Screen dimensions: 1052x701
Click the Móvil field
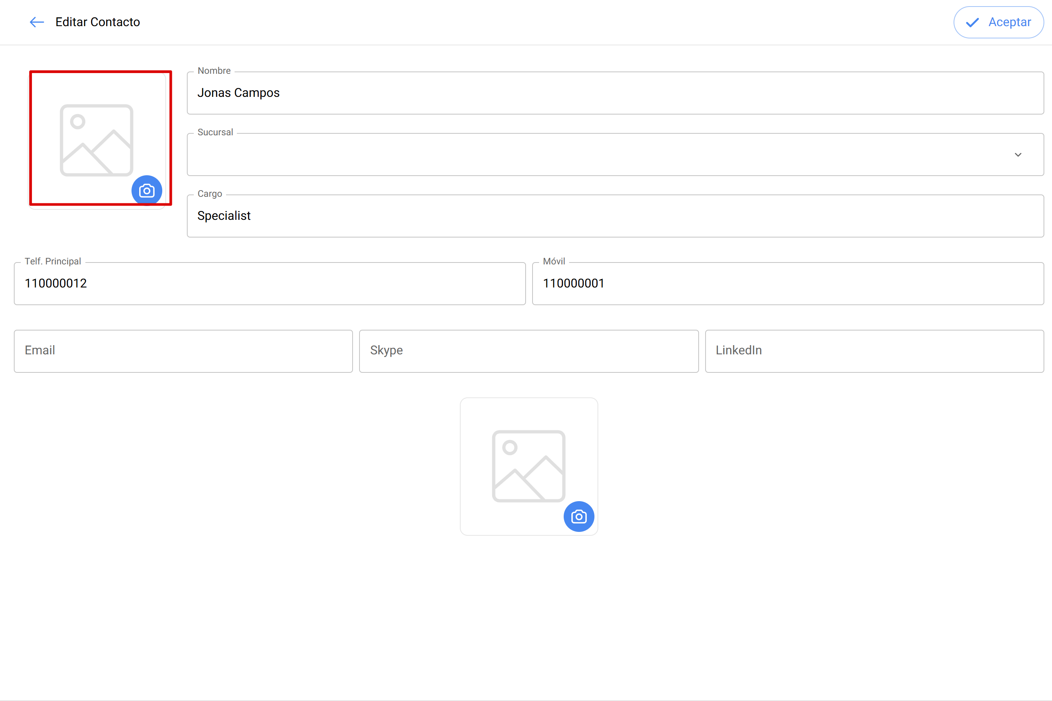coord(788,284)
